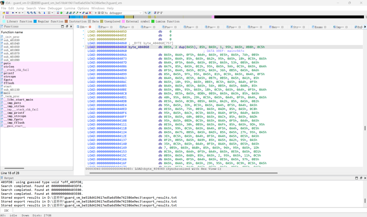
Task: Close the Output panel
Action: pyautogui.click(x=365, y=178)
